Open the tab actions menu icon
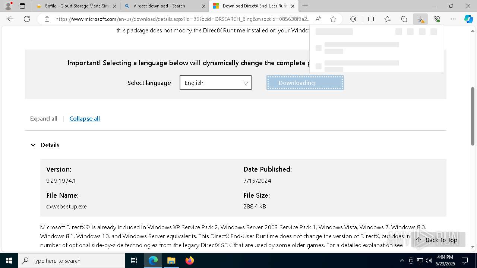This screenshot has width=477, height=268. pos(22,6)
